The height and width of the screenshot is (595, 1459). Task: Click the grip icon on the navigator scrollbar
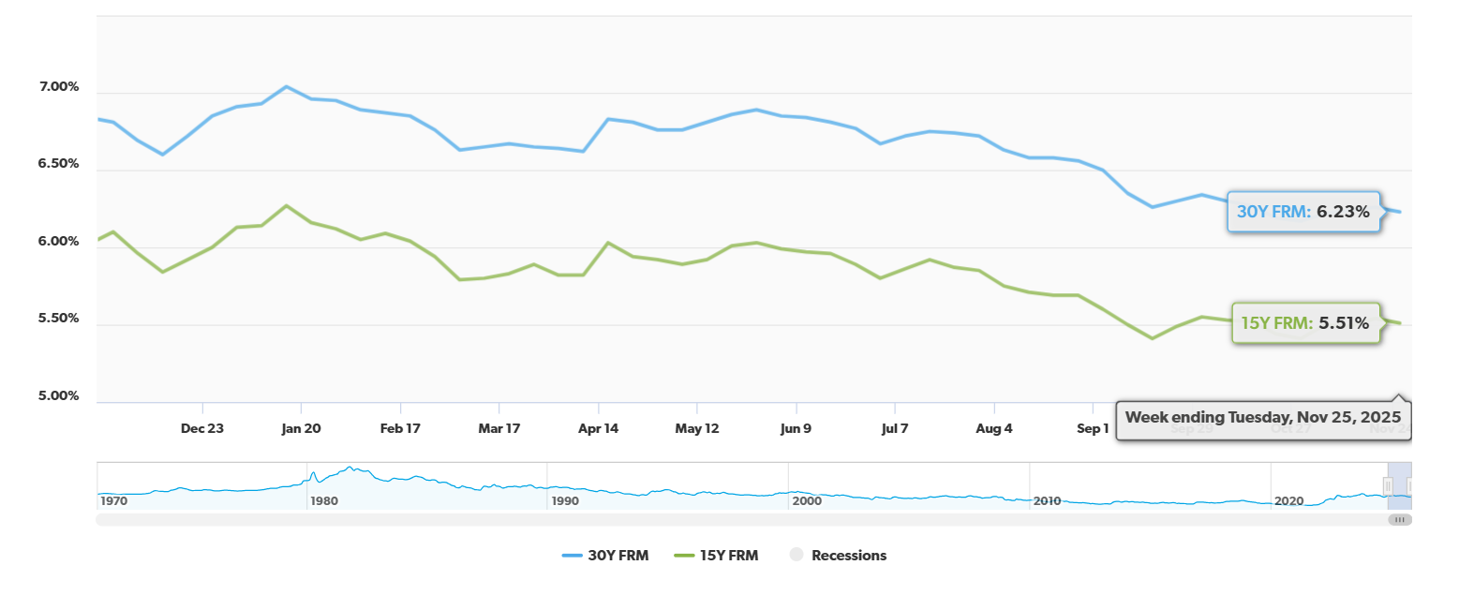point(1400,519)
